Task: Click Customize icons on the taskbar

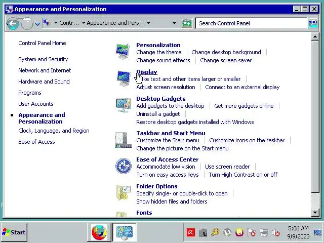Action: click(x=247, y=140)
